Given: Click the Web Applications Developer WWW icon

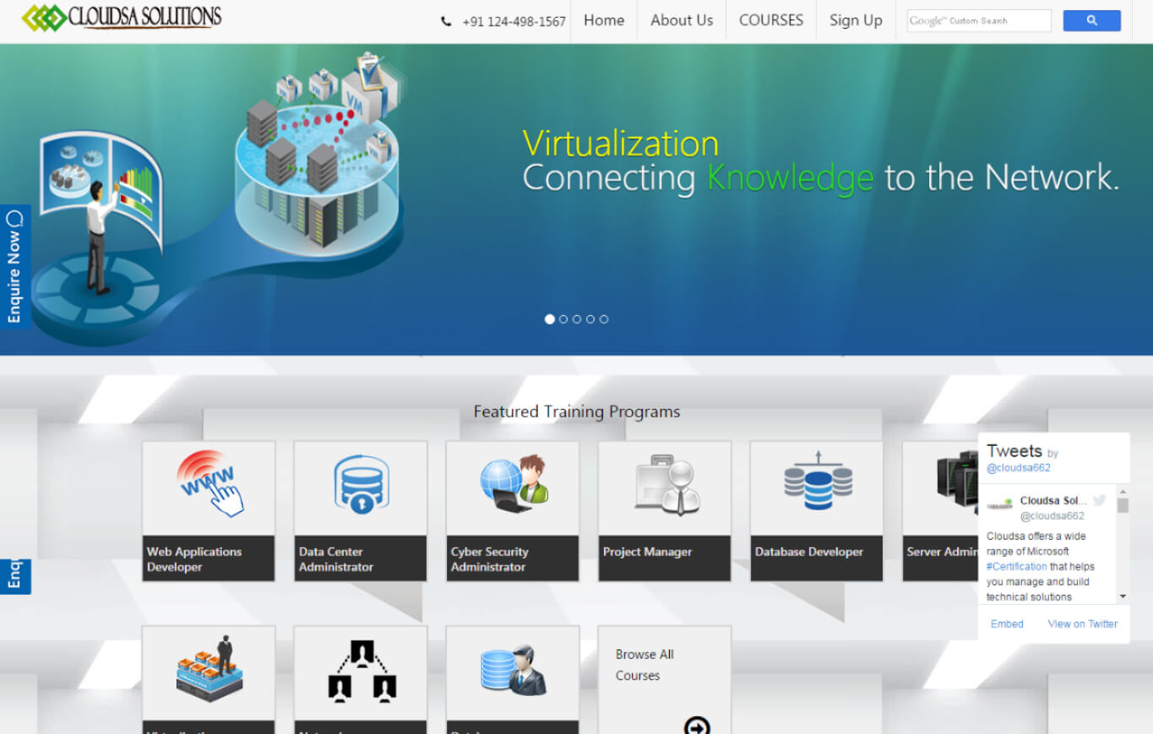Looking at the screenshot, I should (x=209, y=485).
